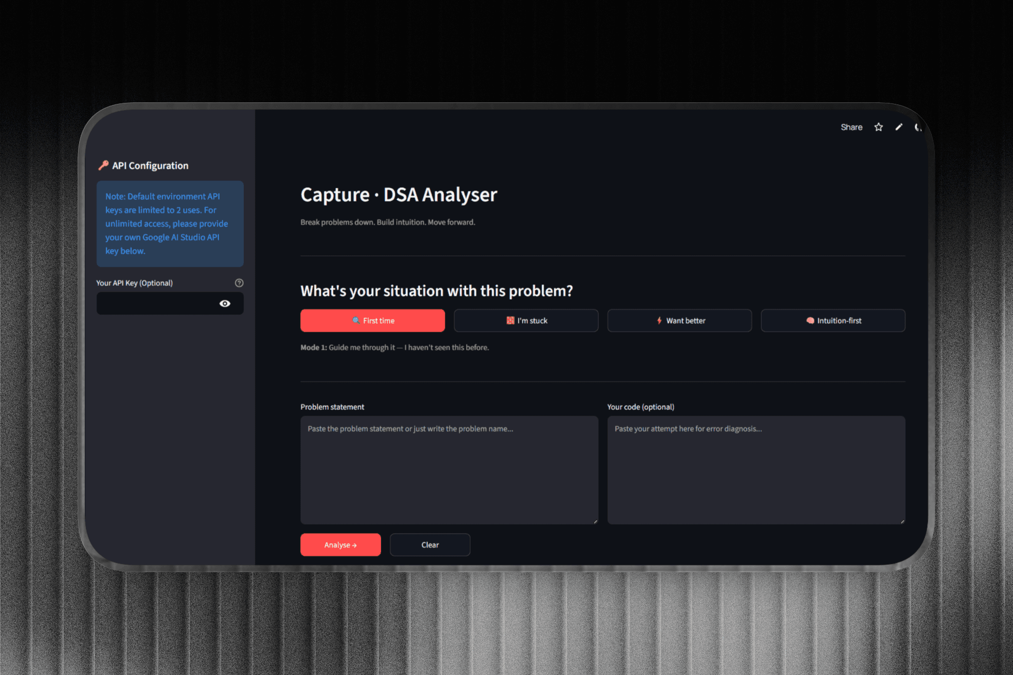The height and width of the screenshot is (675, 1013).
Task: Focus the Problem statement text area
Action: [x=450, y=470]
